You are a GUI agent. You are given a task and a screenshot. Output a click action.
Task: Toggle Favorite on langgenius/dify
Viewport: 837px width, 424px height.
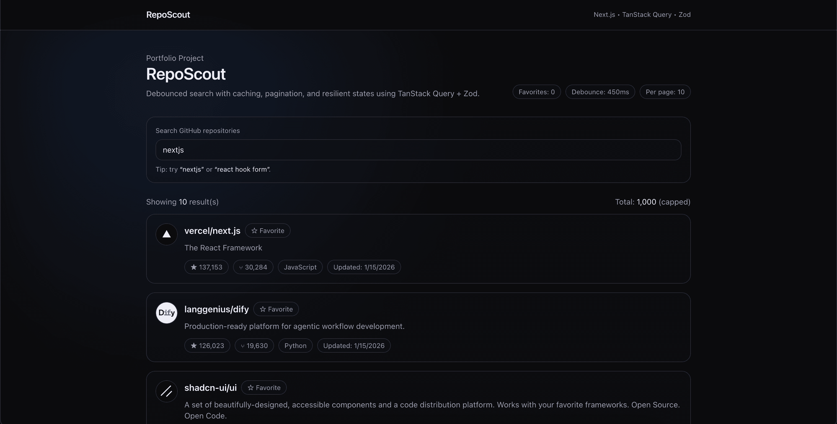tap(276, 309)
